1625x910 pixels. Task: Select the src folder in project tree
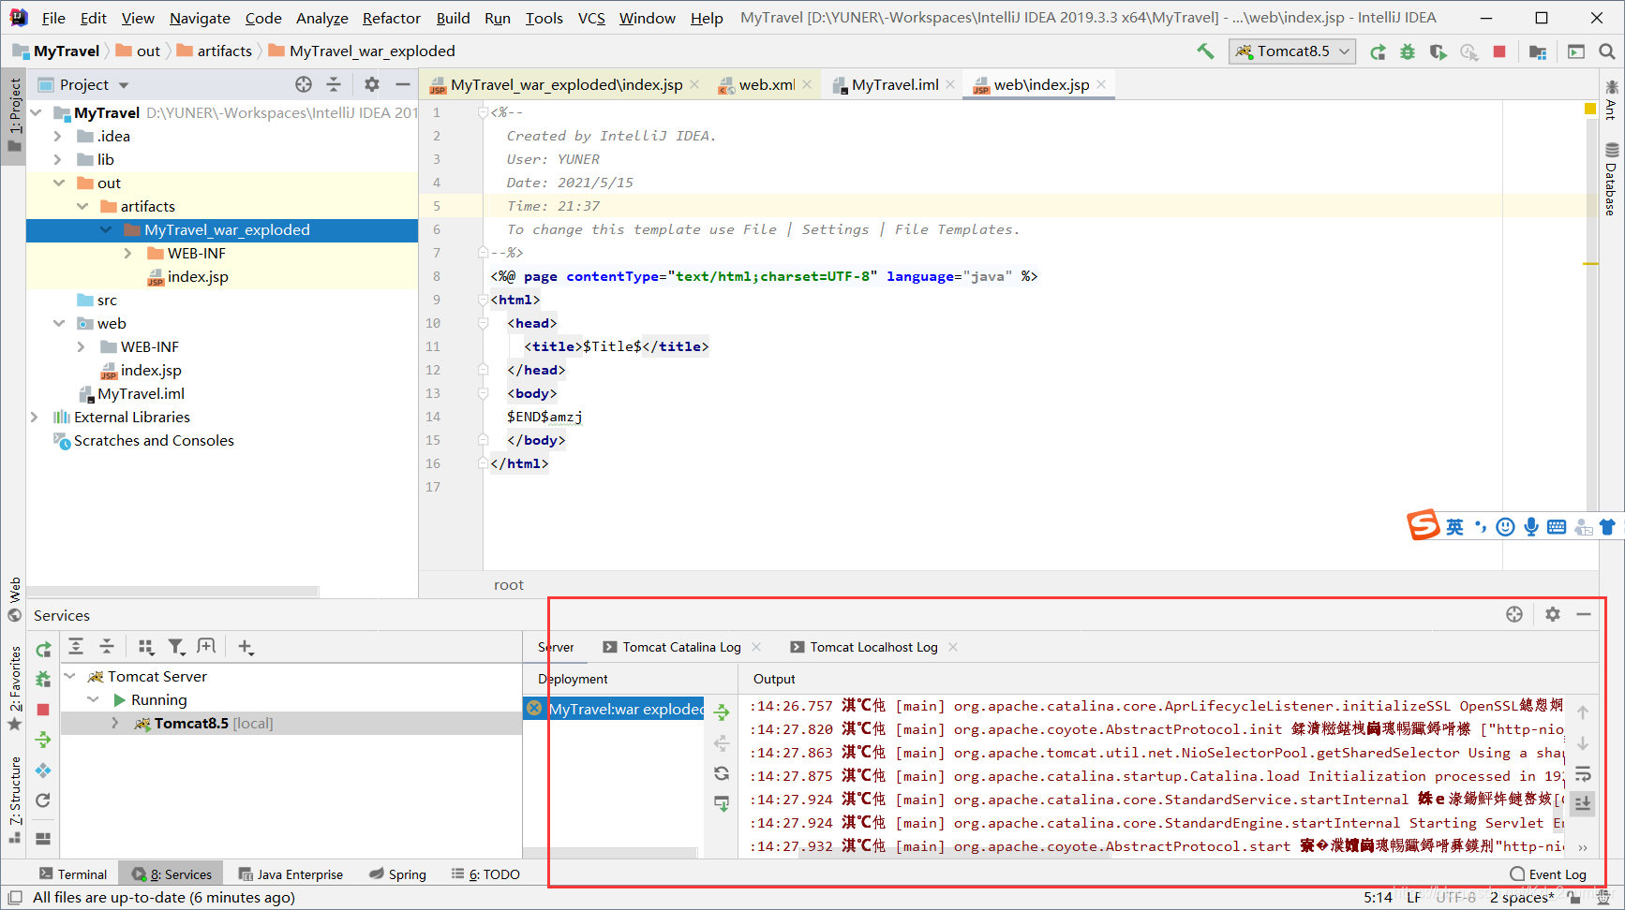(x=97, y=301)
